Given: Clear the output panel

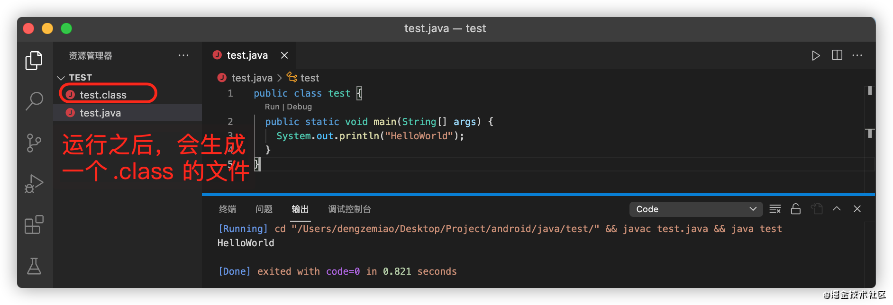Looking at the screenshot, I should click(775, 209).
